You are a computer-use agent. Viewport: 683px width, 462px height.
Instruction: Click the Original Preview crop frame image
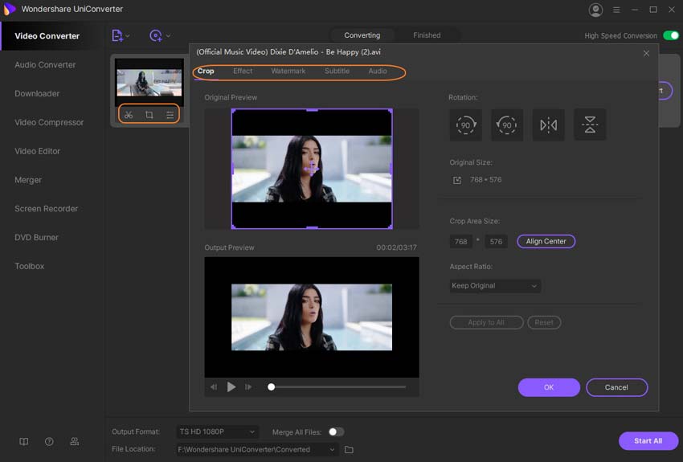click(x=312, y=169)
